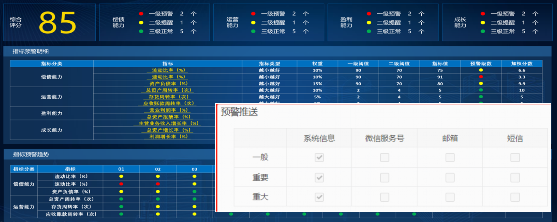Toggle 系统信息 checkbox for 一般 level
This screenshot has height=222, width=557.
(x=319, y=157)
